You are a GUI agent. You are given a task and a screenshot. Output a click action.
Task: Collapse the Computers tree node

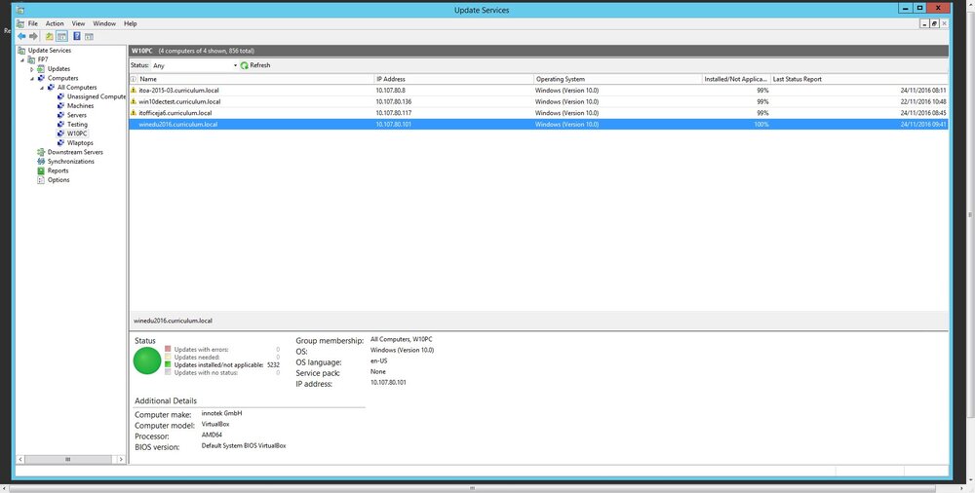pyautogui.click(x=32, y=79)
